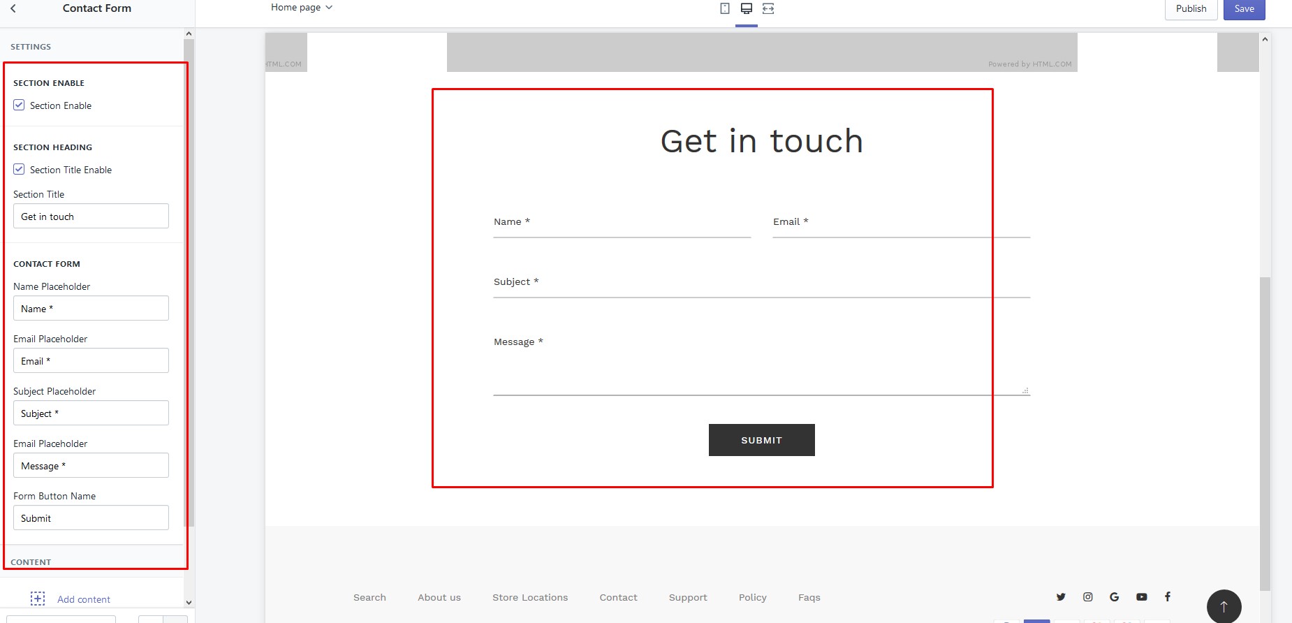This screenshot has width=1292, height=623.
Task: Open the Home page dropdown
Action: pos(302,8)
